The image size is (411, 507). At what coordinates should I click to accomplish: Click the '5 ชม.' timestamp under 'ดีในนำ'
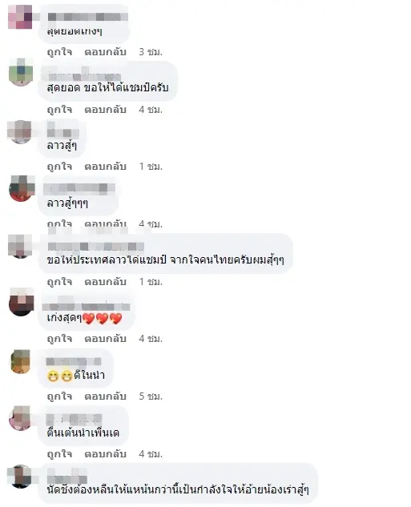tap(151, 396)
